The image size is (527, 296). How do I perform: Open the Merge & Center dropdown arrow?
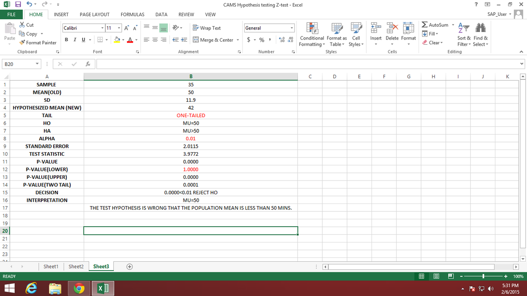click(x=238, y=40)
